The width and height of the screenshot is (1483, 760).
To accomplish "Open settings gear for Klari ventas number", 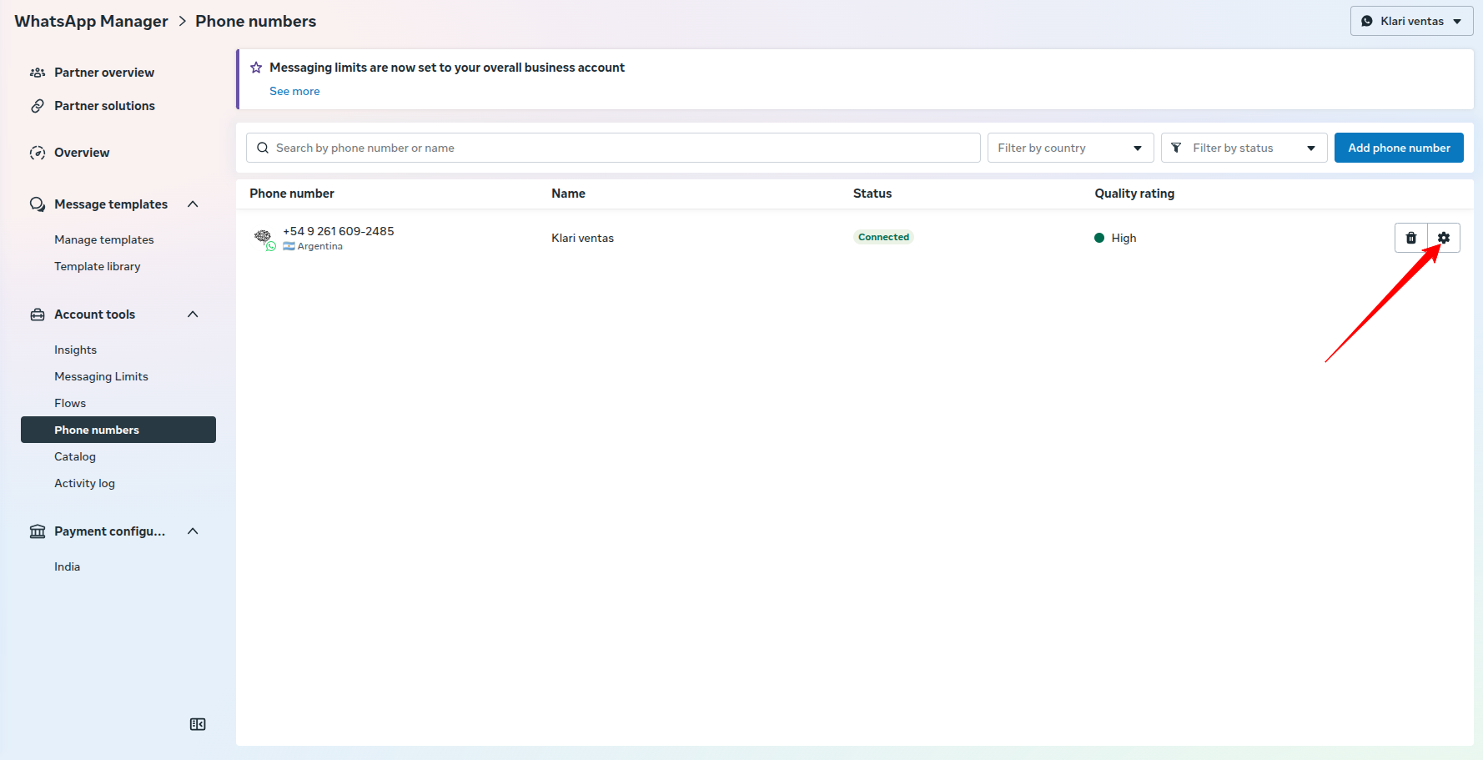I will tap(1443, 238).
